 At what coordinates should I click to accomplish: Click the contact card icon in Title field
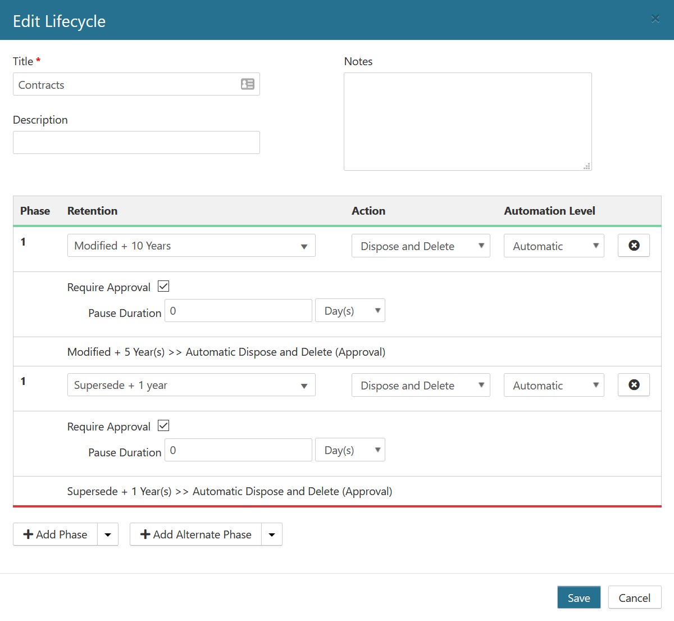(x=248, y=84)
